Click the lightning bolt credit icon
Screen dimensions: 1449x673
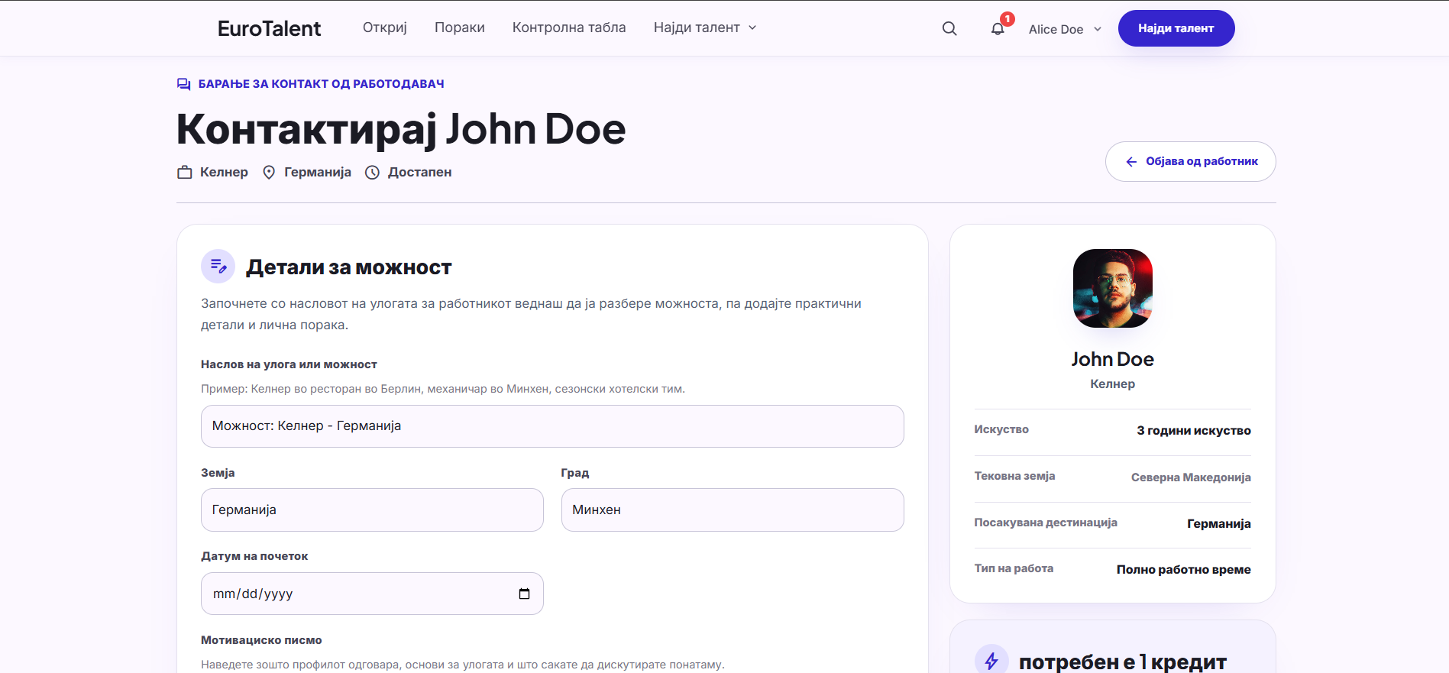point(991,661)
